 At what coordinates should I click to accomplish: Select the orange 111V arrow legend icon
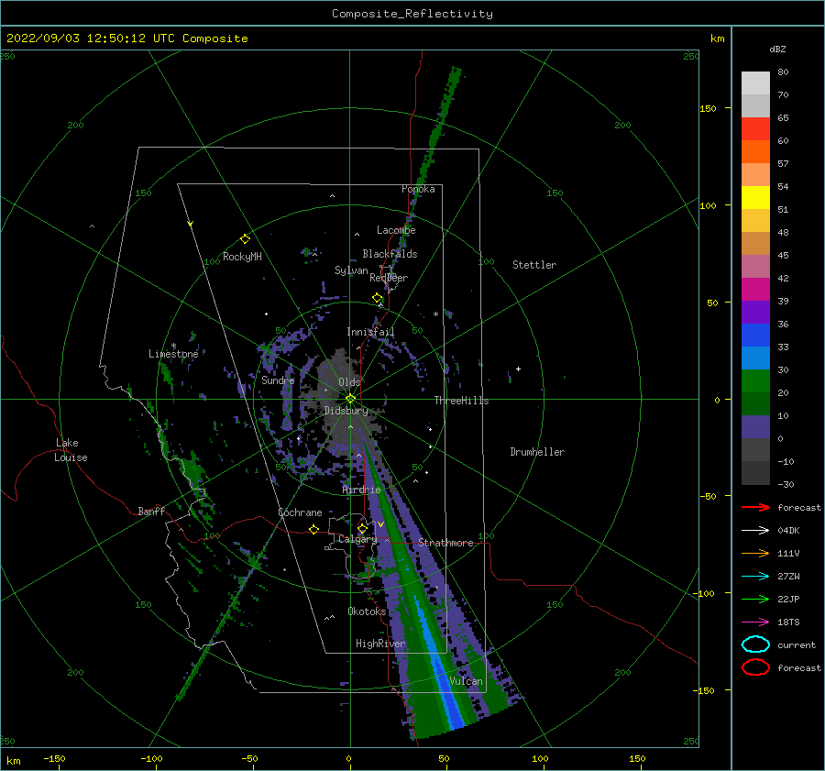click(755, 553)
